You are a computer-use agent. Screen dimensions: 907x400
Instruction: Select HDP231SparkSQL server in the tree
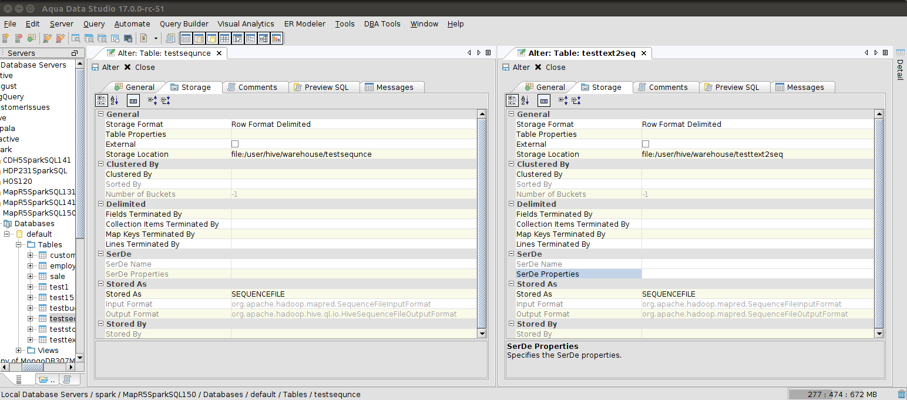(35, 170)
